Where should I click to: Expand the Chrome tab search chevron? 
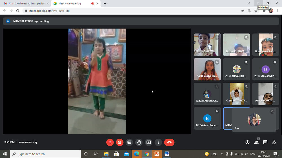pyautogui.click(x=249, y=3)
